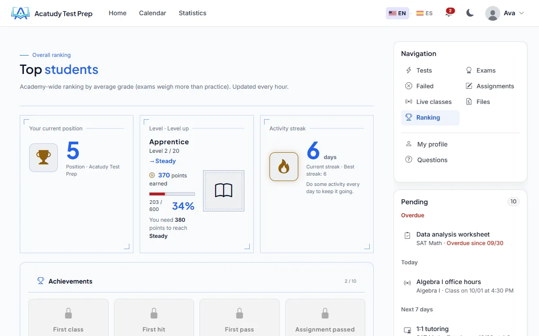Open the Ava user menu
The width and height of the screenshot is (539, 336).
505,13
